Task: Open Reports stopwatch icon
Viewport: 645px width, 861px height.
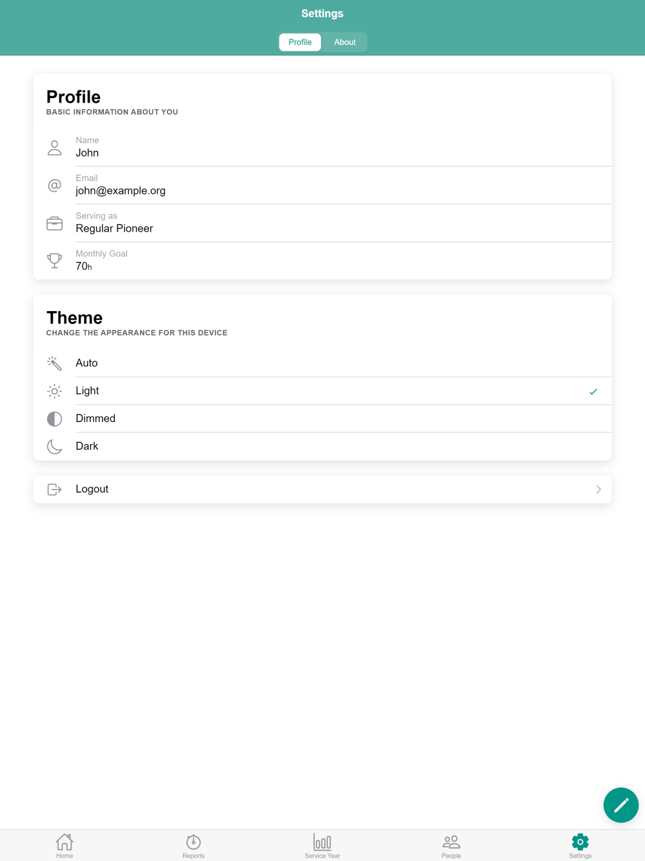Action: pyautogui.click(x=193, y=842)
